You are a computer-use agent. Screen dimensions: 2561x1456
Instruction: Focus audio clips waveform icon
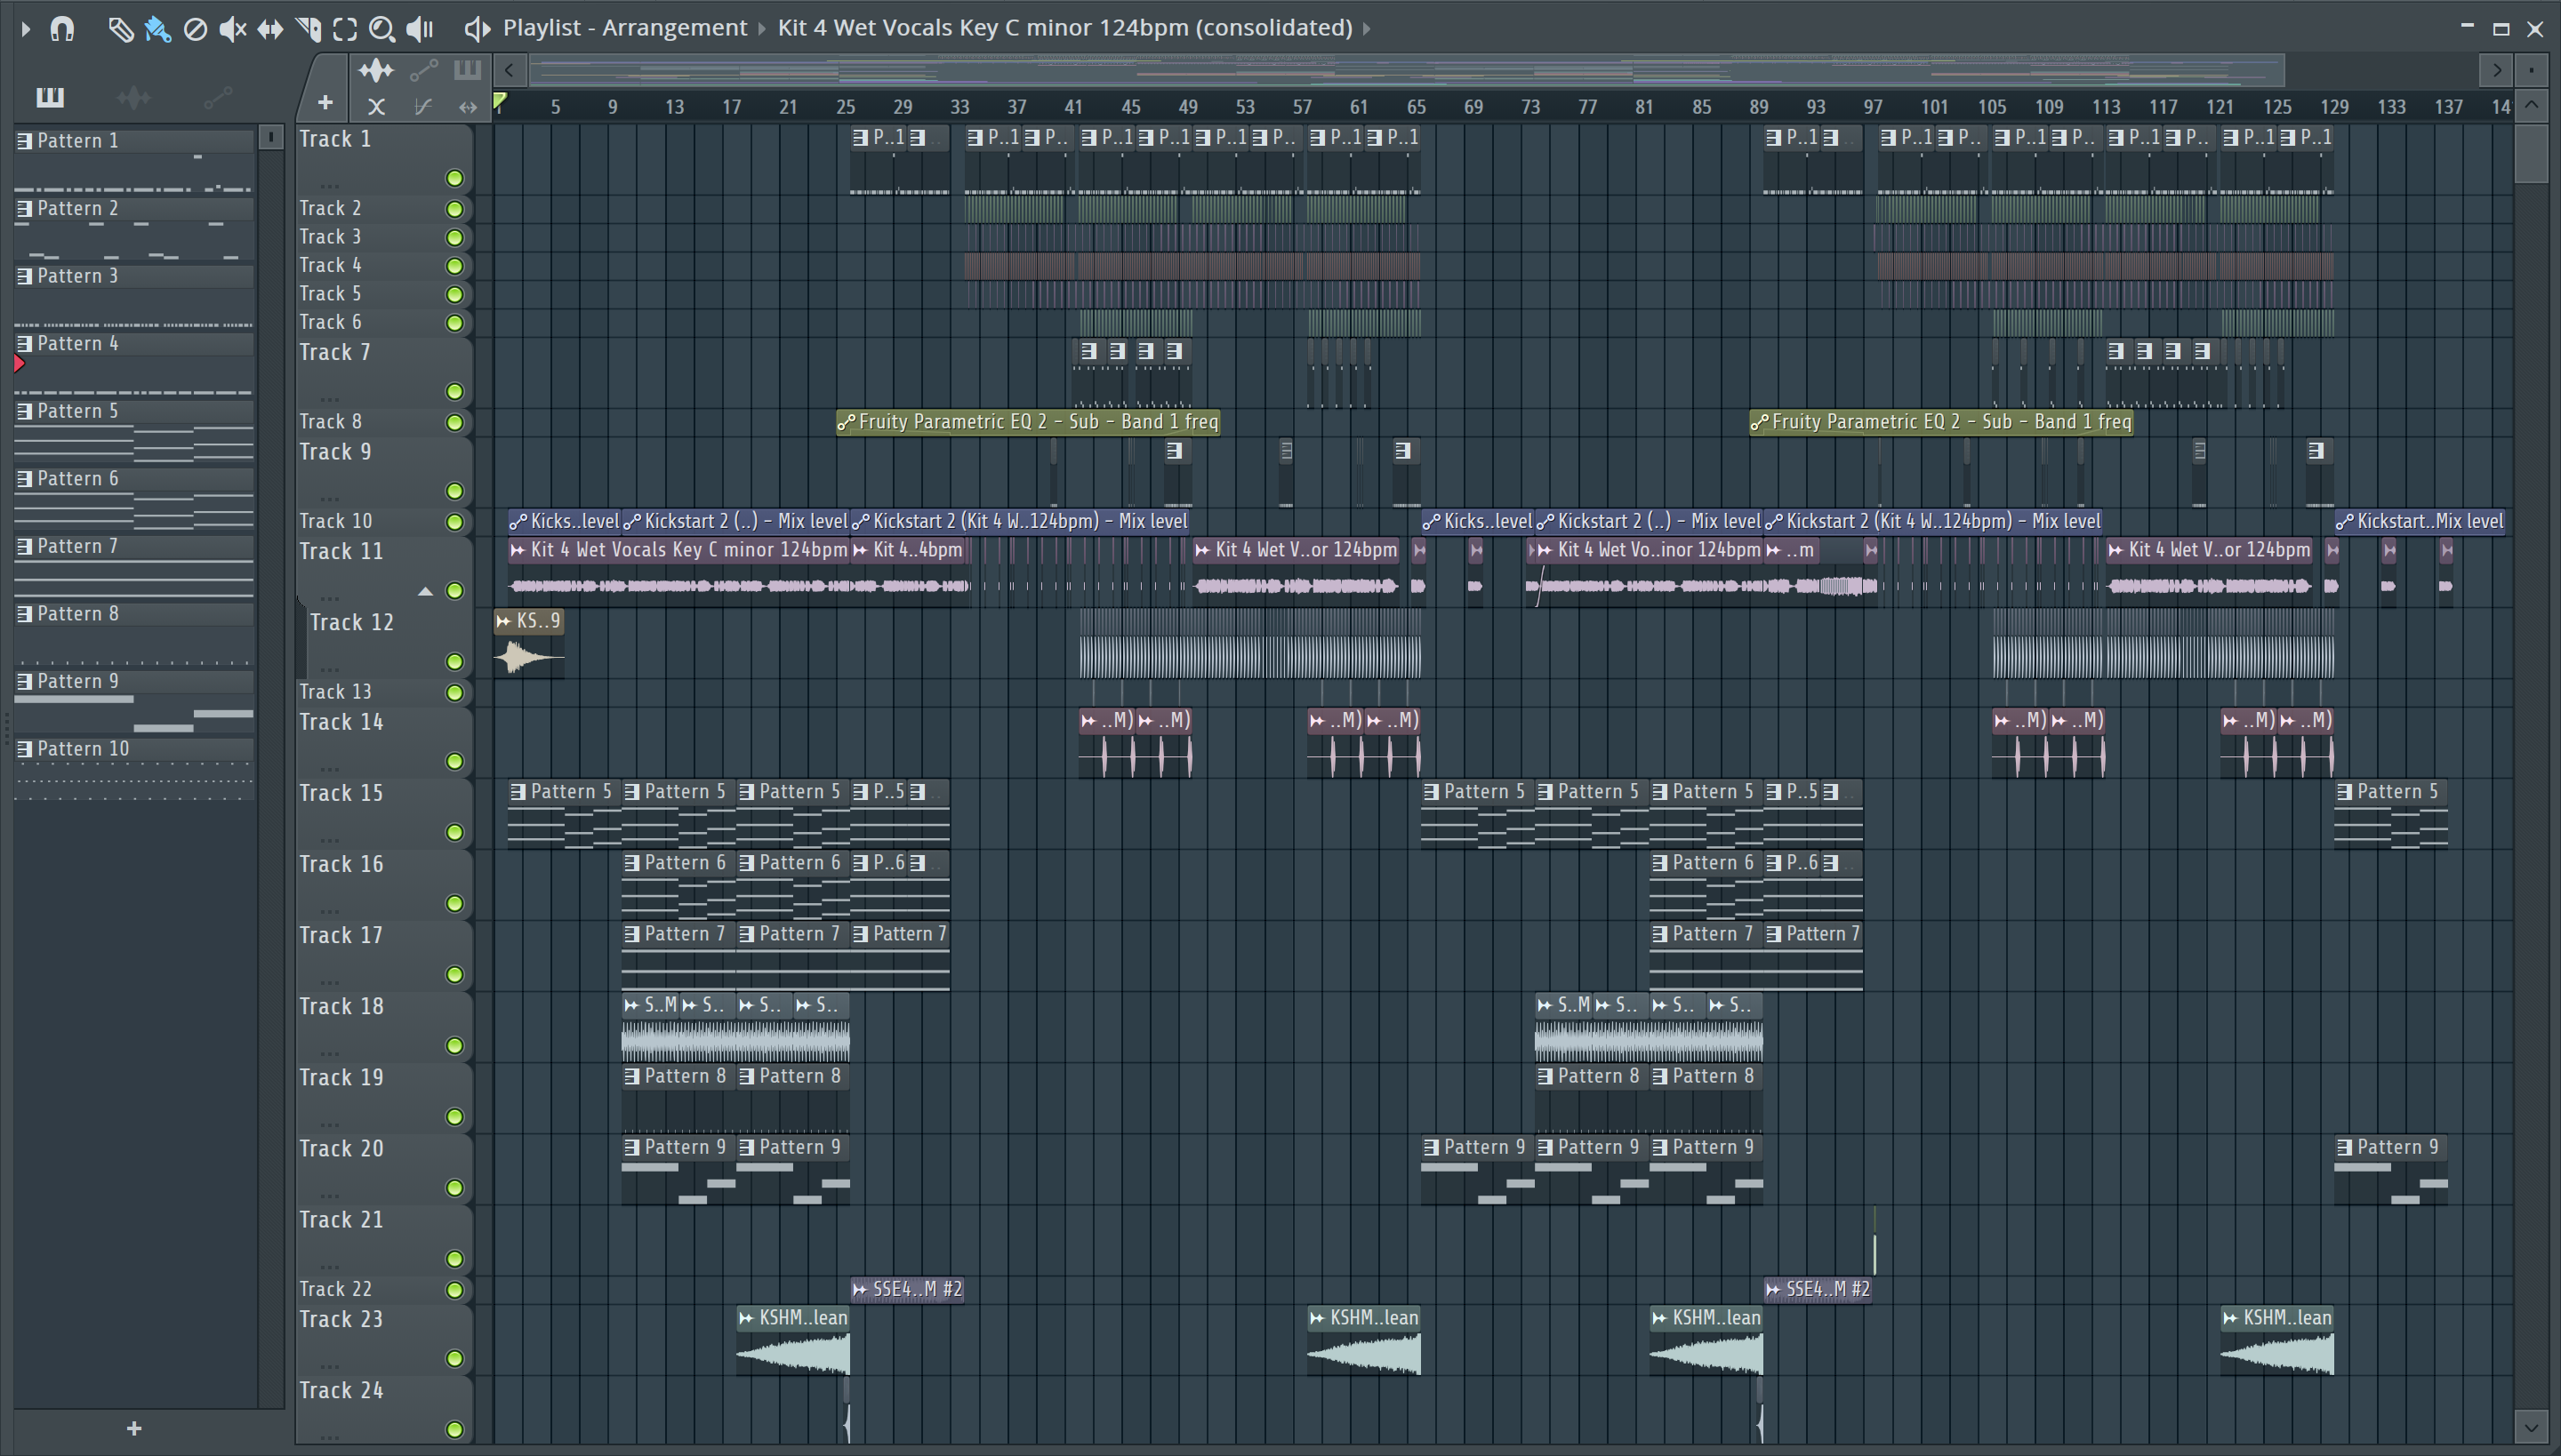pyautogui.click(x=376, y=70)
